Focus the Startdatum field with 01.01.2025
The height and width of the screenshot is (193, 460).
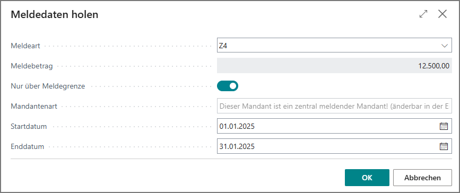pos(334,126)
